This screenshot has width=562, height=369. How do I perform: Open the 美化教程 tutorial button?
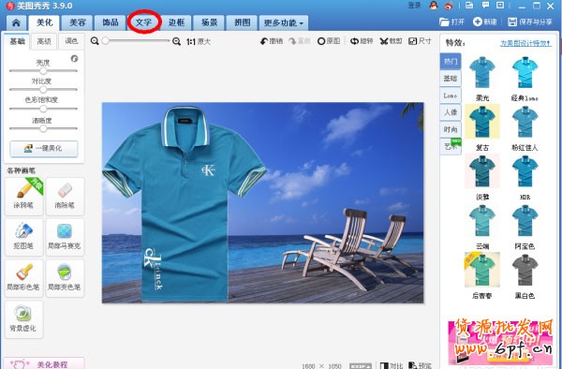coord(44,364)
